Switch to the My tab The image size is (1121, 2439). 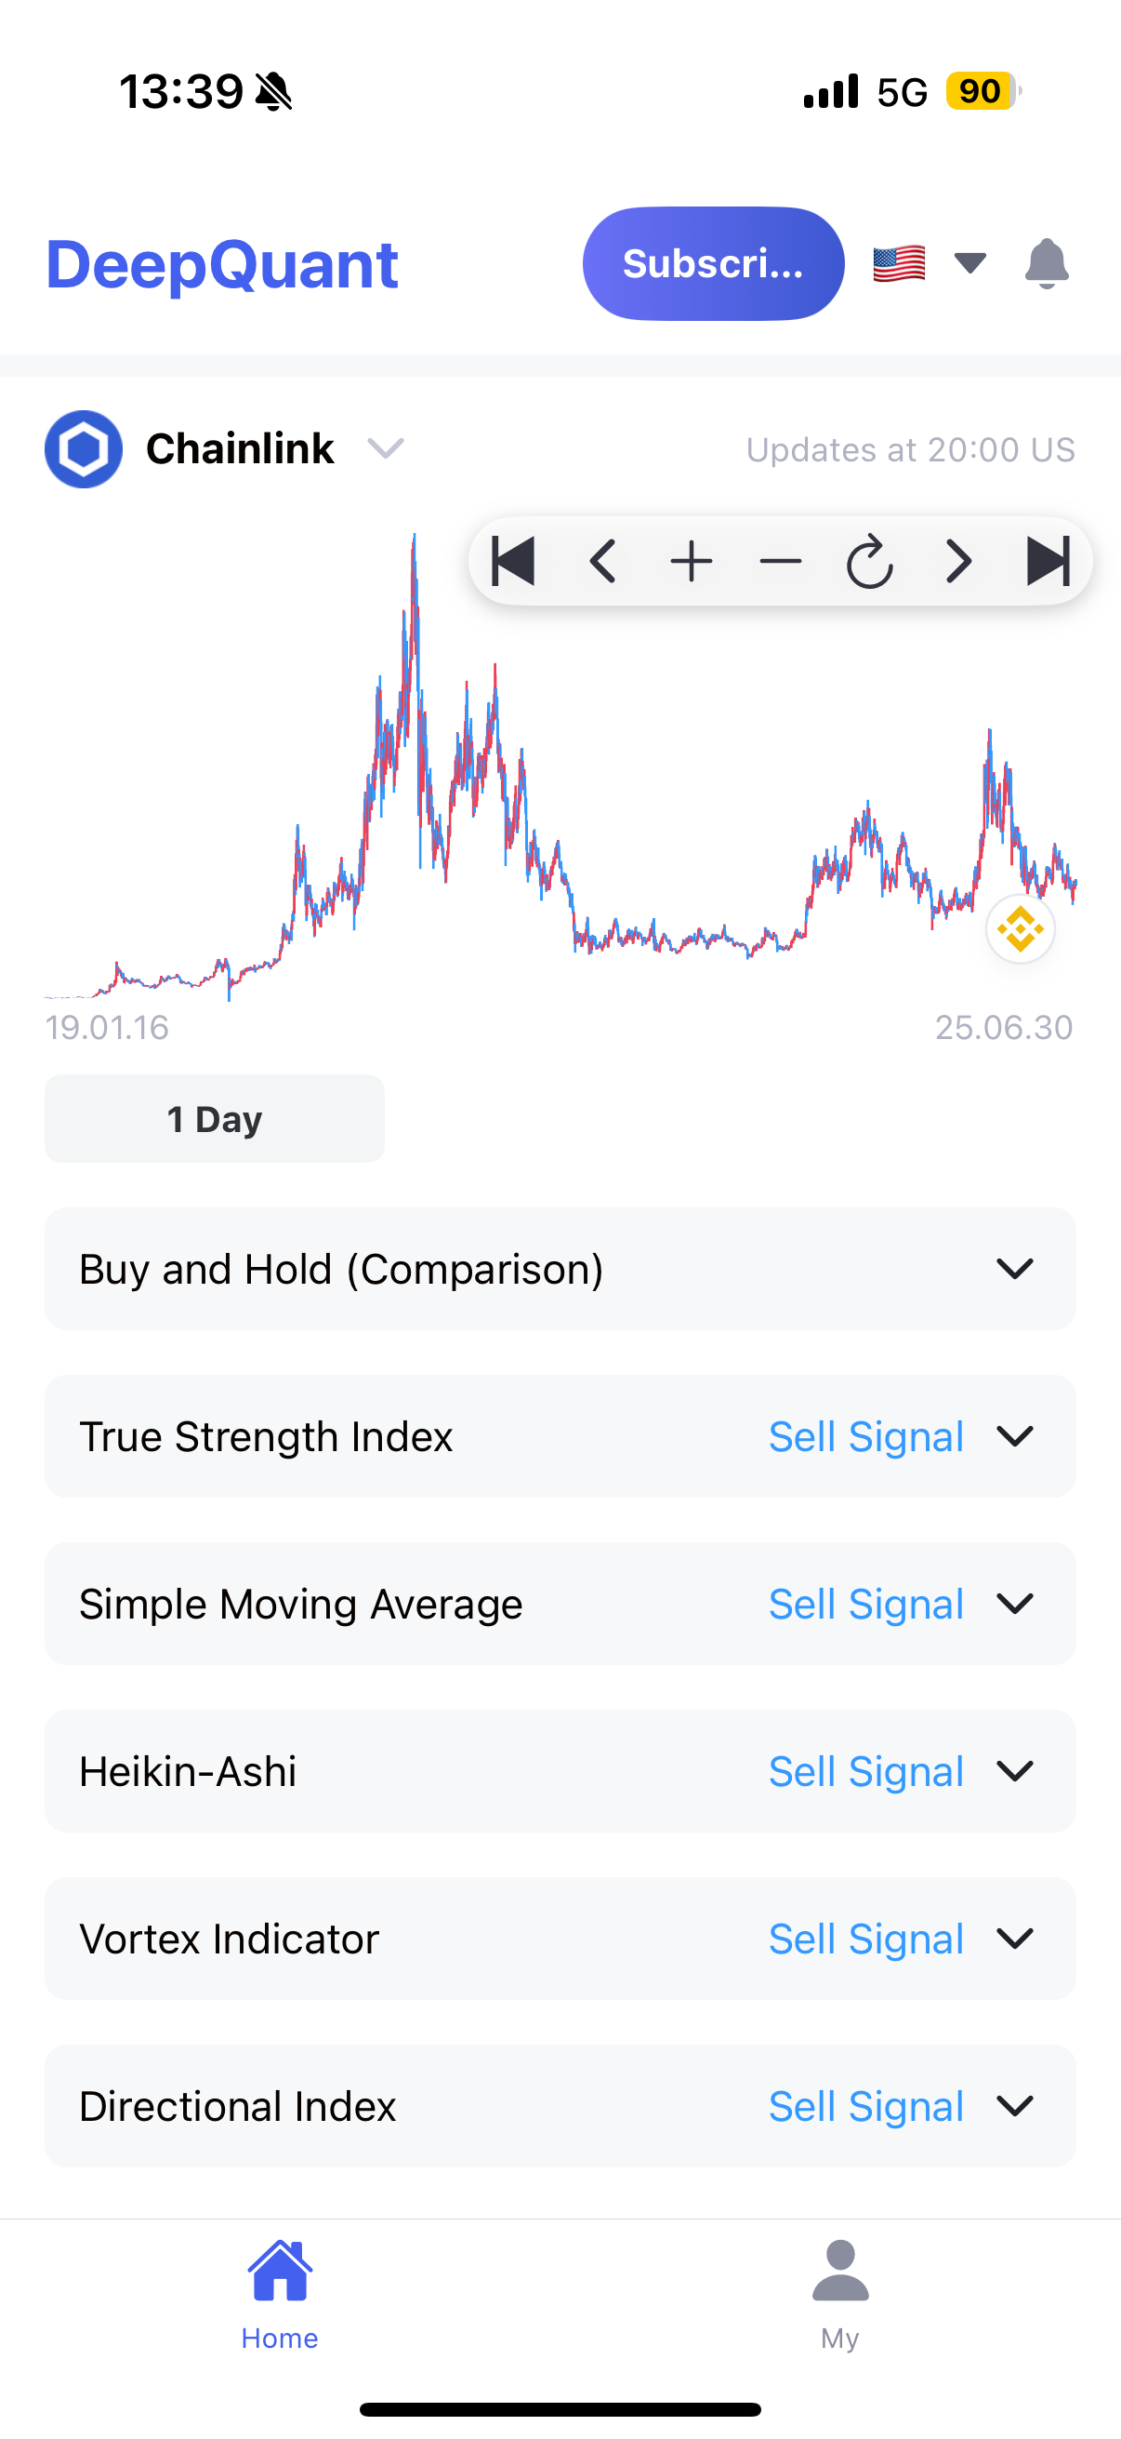coord(840,2295)
